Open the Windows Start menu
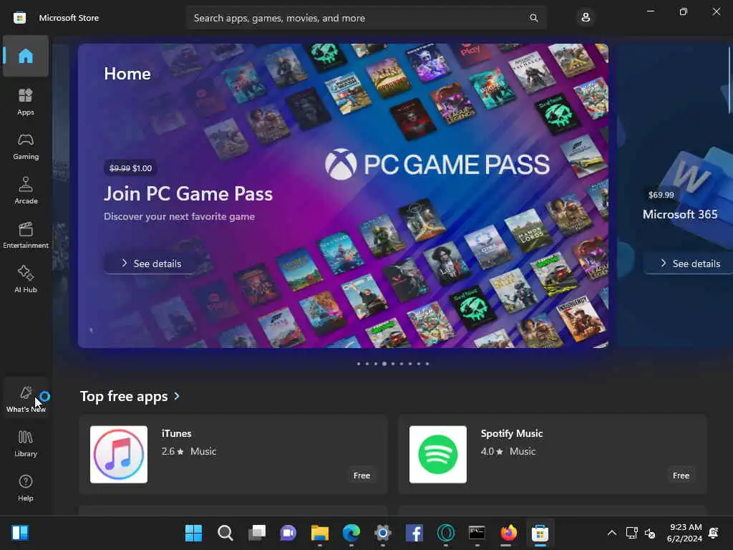The image size is (733, 550). click(x=193, y=533)
